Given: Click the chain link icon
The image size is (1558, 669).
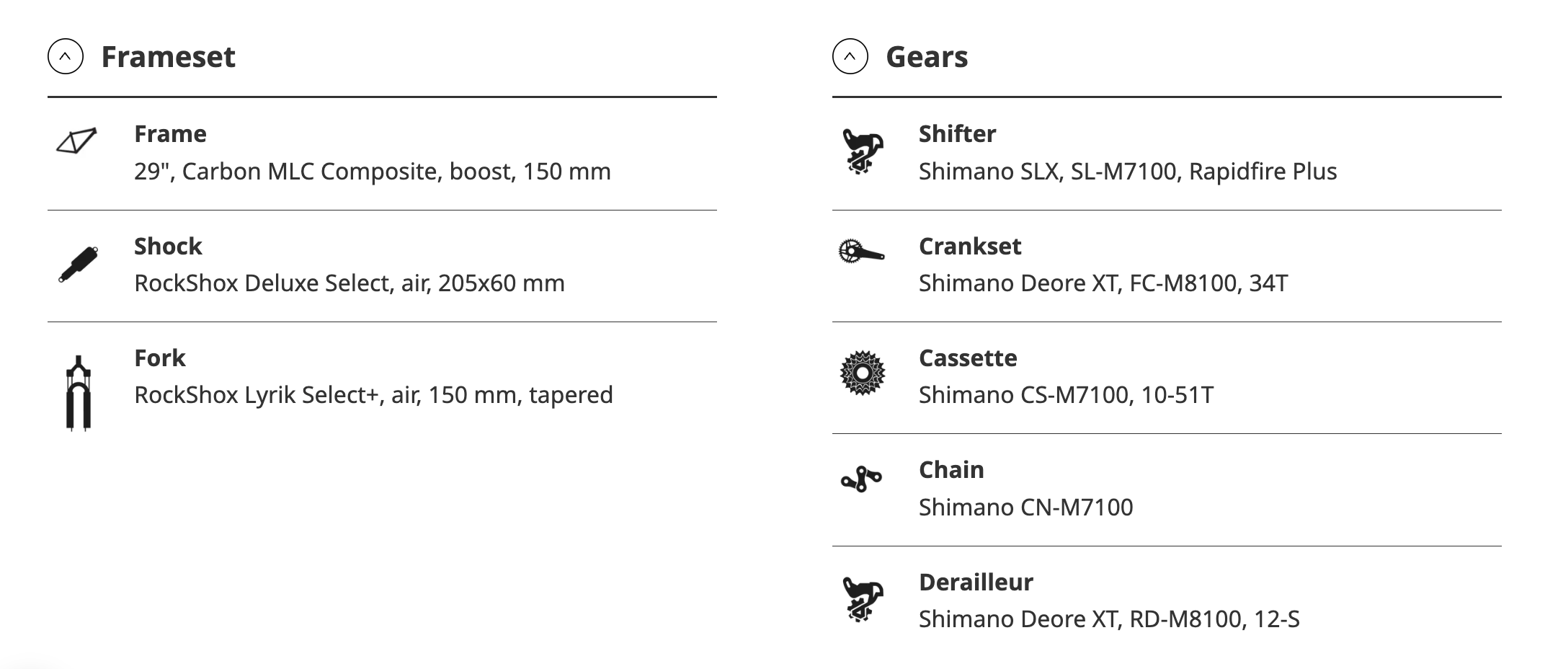Looking at the screenshot, I should pos(862,479).
